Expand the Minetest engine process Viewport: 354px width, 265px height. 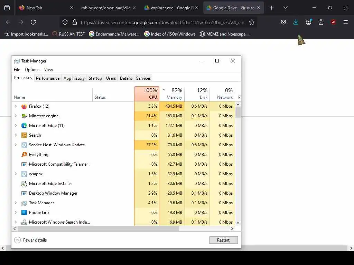pyautogui.click(x=16, y=116)
